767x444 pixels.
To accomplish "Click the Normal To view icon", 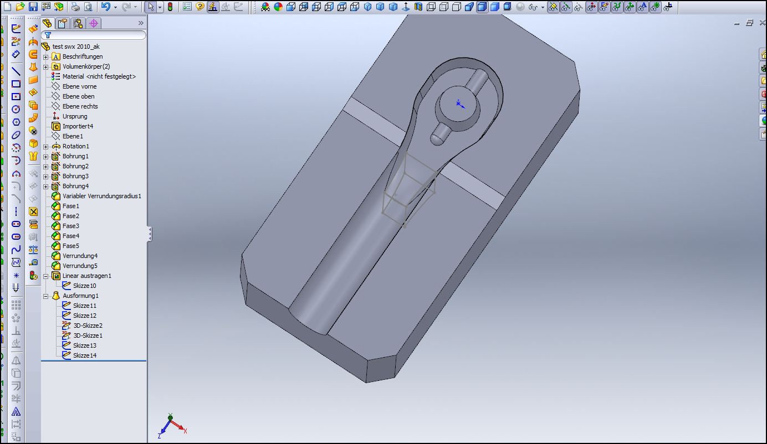I will click(x=405, y=7).
